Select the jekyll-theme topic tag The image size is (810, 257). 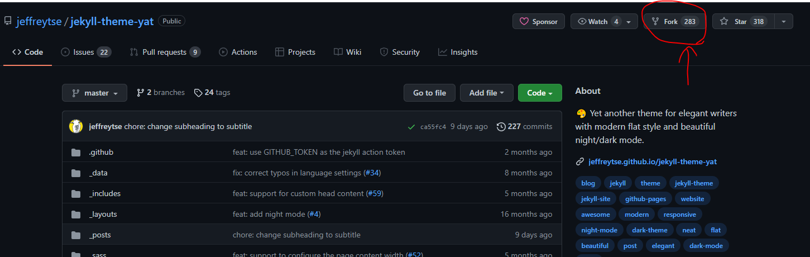pos(694,183)
